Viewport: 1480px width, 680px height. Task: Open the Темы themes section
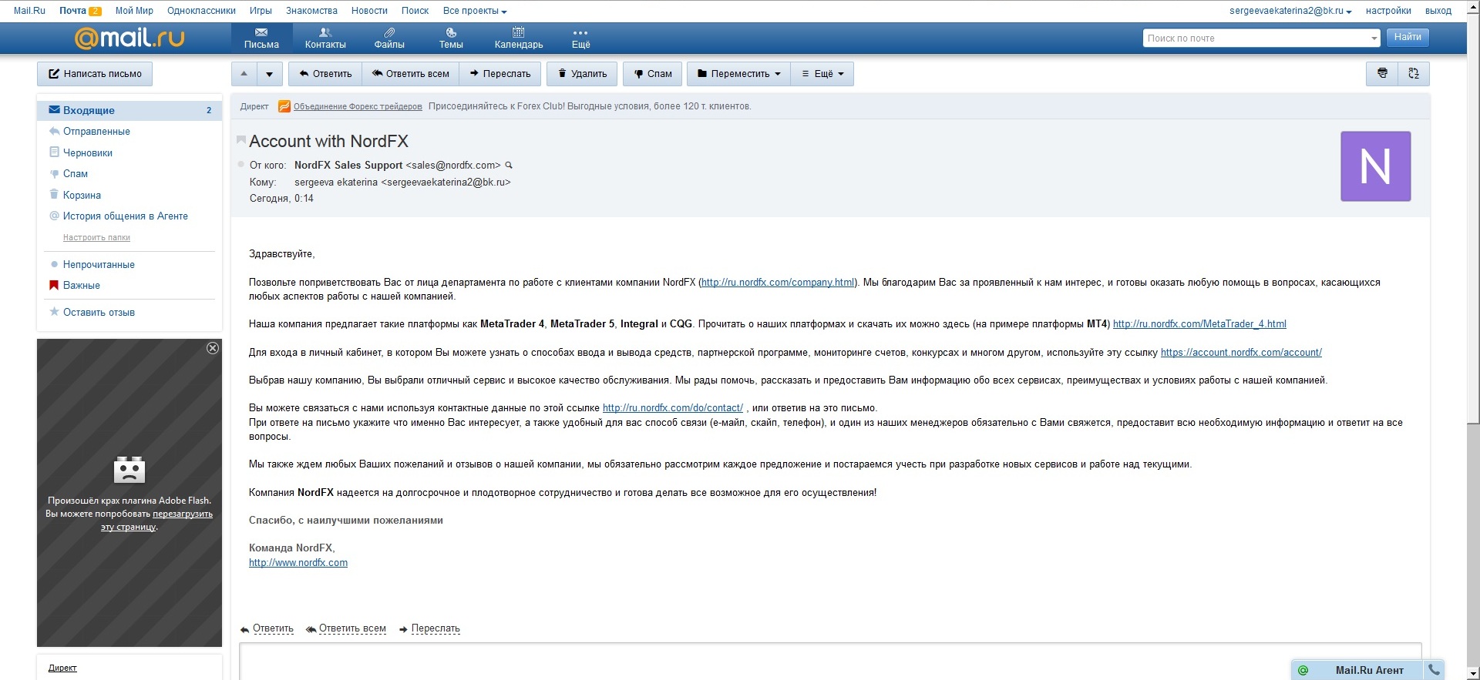[451, 38]
